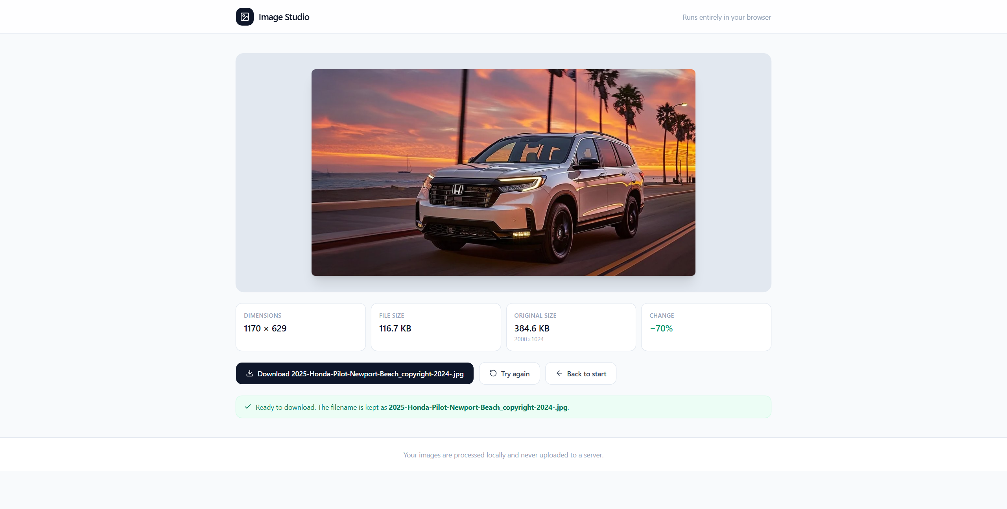This screenshot has width=1007, height=509.
Task: Select the File Size value 116.7 KB
Action: 395,328
